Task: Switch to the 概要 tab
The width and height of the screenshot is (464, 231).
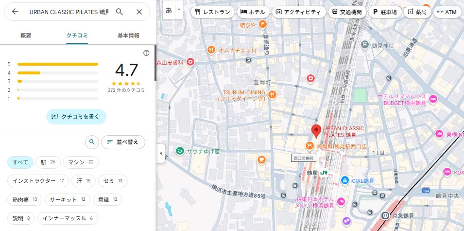Action: tap(26, 36)
